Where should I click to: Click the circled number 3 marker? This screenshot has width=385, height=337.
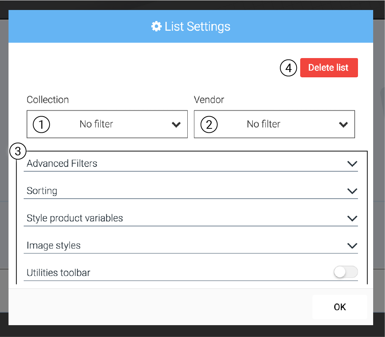point(18,151)
